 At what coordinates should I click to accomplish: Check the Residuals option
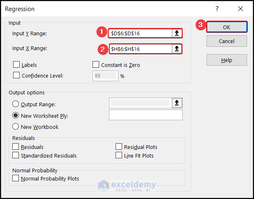pyautogui.click(x=16, y=146)
